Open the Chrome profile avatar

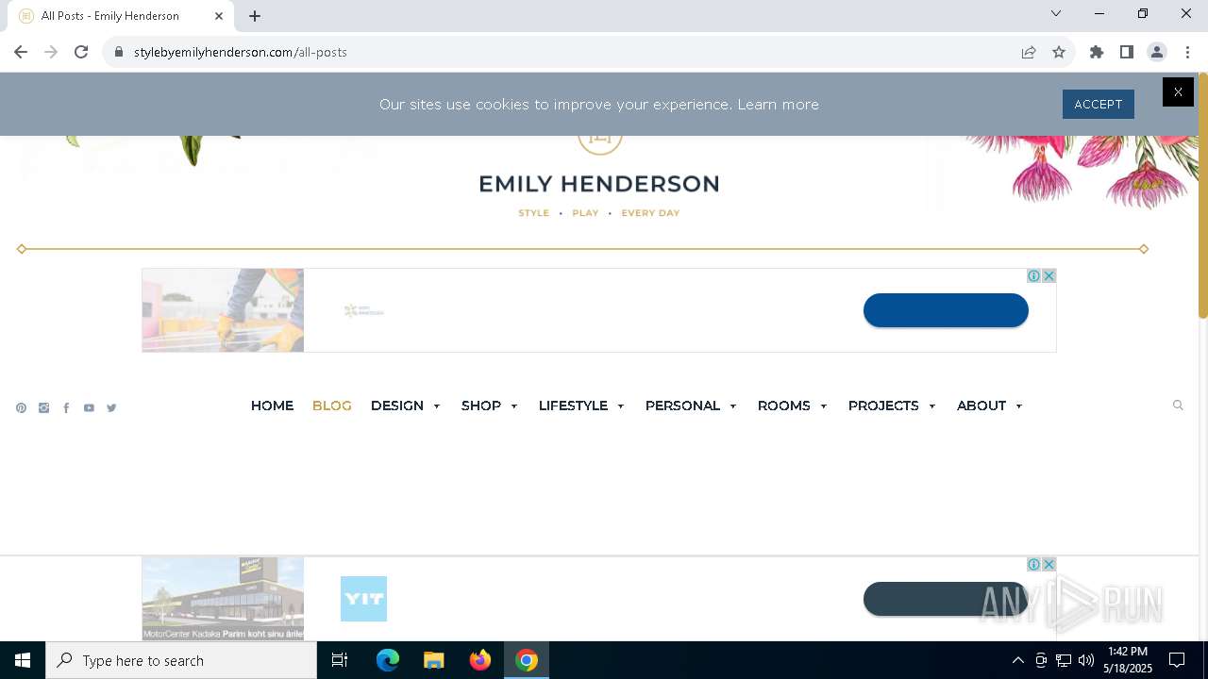(1157, 52)
